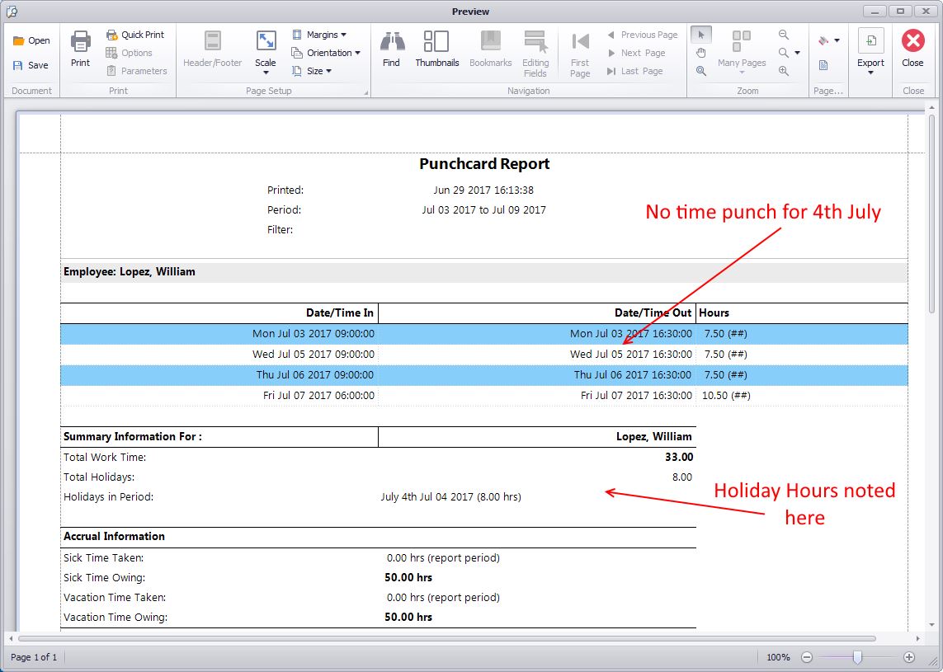
Task: Click Previous Page navigation
Action: (x=643, y=35)
